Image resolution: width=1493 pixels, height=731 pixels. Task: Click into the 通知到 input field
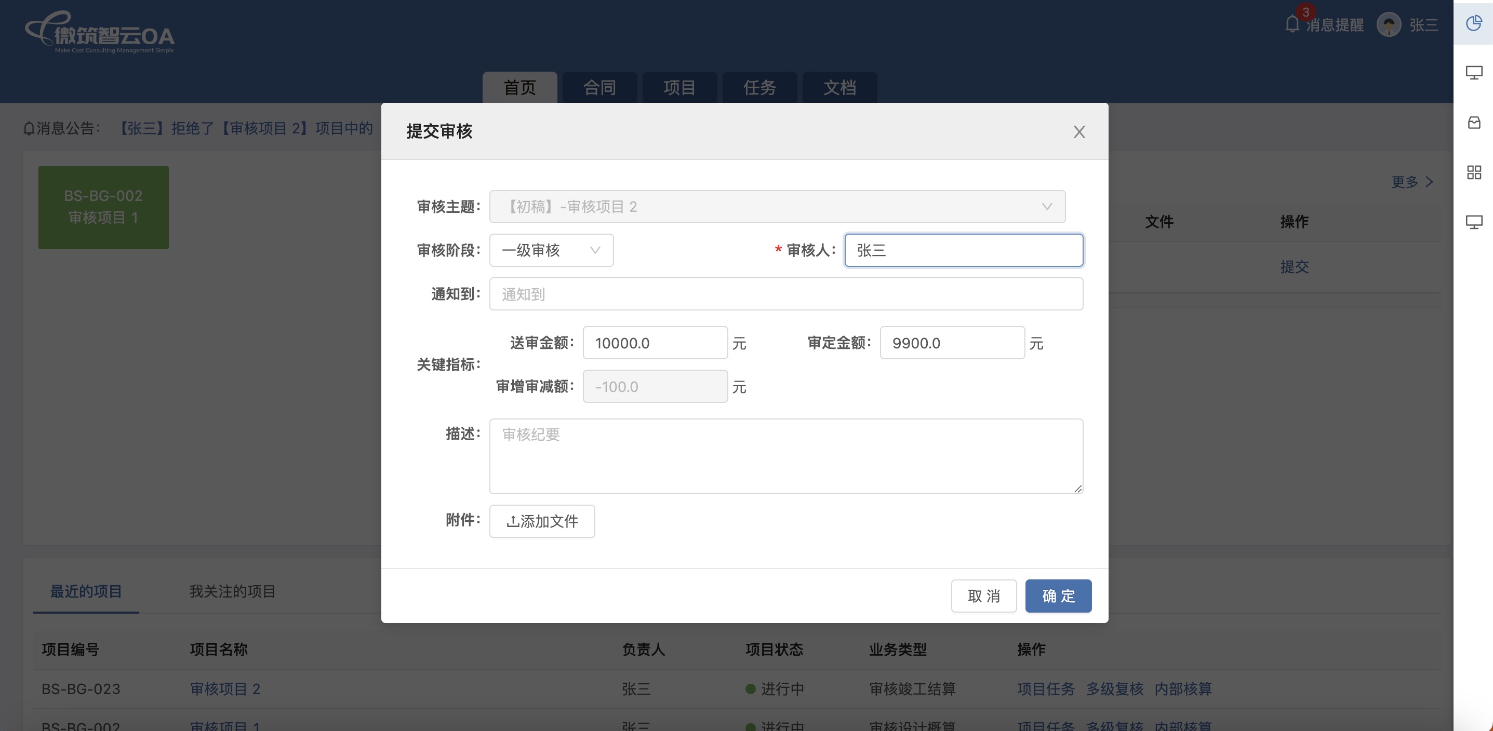coord(785,294)
